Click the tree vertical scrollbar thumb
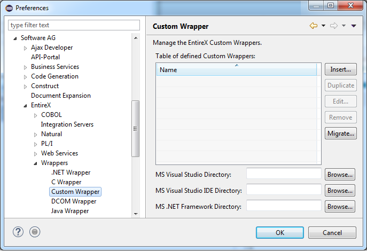 135,129
